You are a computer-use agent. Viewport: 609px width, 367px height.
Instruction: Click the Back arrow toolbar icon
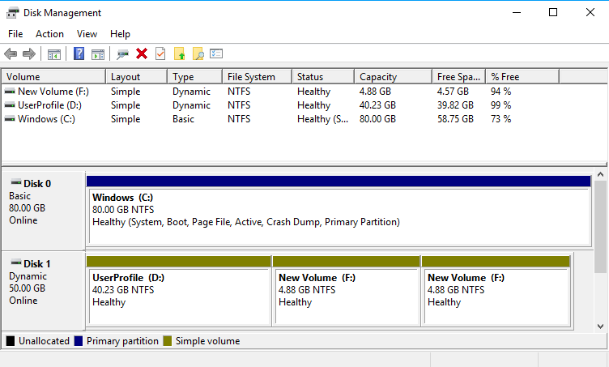(x=11, y=54)
